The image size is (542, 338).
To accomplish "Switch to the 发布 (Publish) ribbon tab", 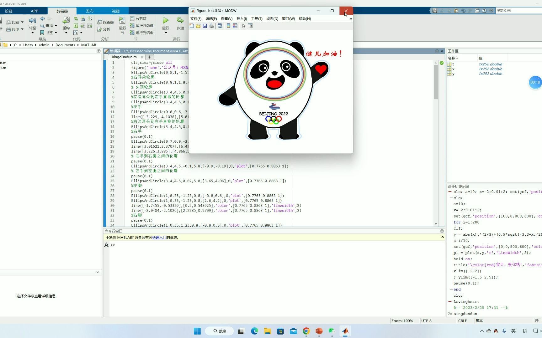I will tap(90, 11).
